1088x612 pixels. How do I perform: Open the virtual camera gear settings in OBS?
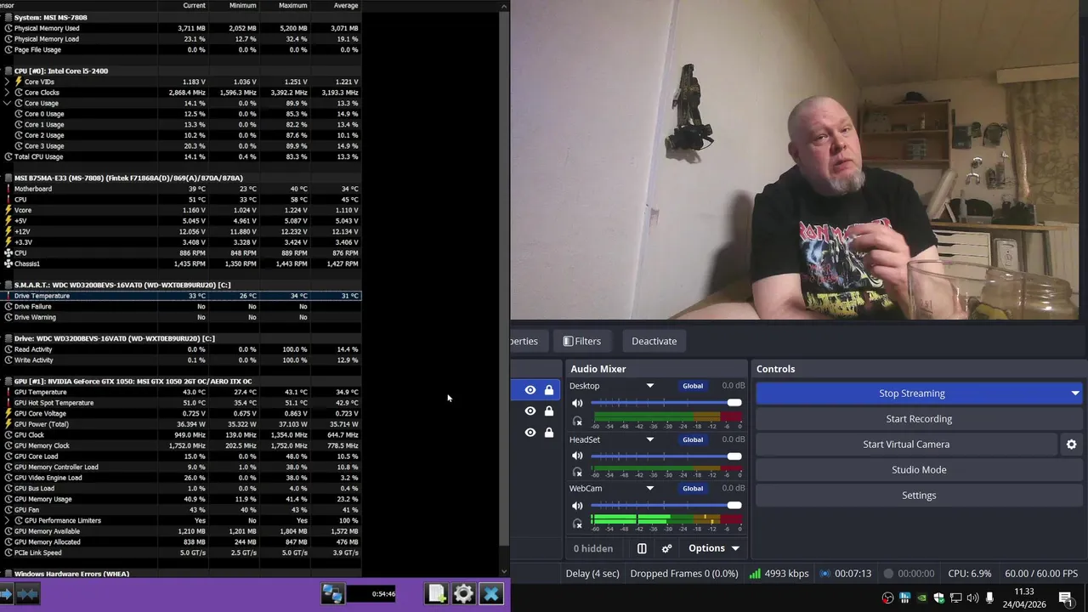[x=1071, y=445]
